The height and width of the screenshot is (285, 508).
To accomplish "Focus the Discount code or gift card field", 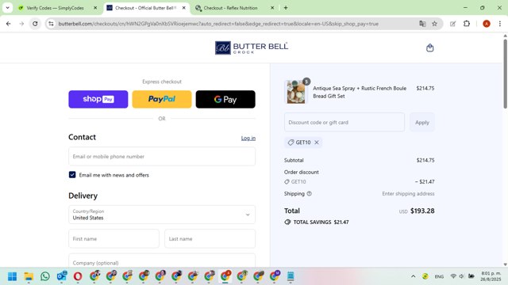I will 344,122.
